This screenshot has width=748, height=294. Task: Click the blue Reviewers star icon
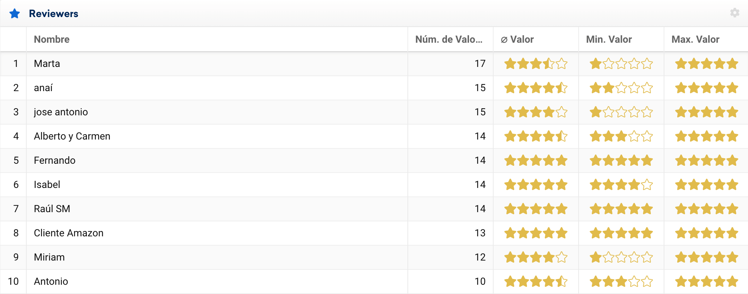click(15, 14)
